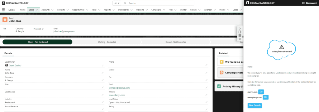Image resolution: width=319 pixels, height=112 pixels.
Task: Click the Disconnect button
Action: pos(309,3)
